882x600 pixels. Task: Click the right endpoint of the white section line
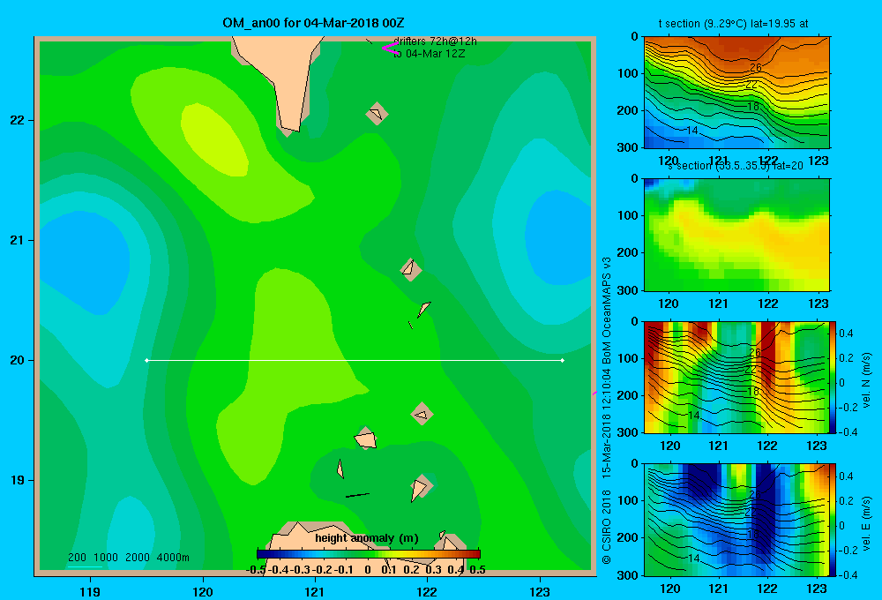pos(563,360)
